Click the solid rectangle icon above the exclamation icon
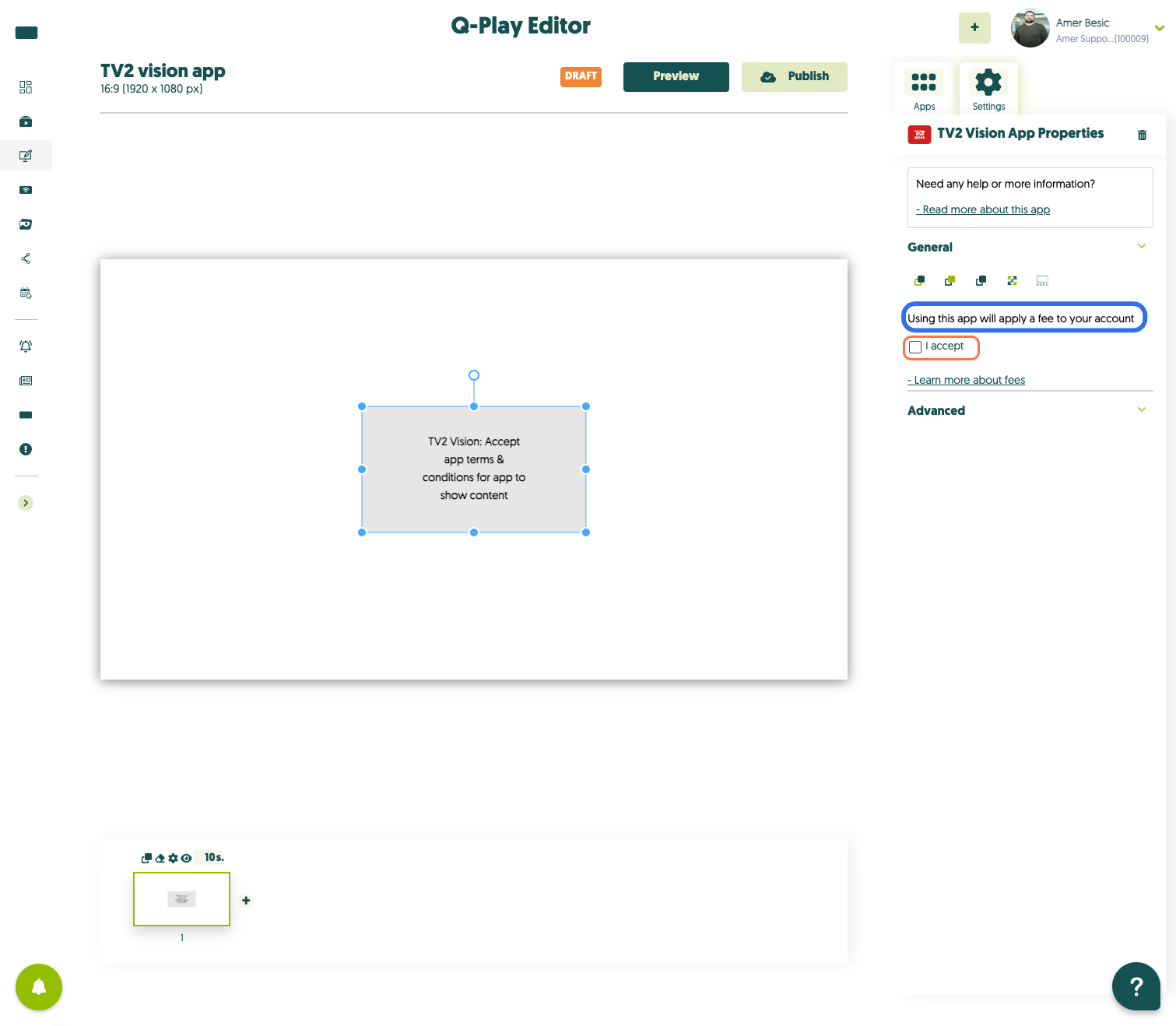Viewport: 1176px width, 1026px height. (26, 415)
